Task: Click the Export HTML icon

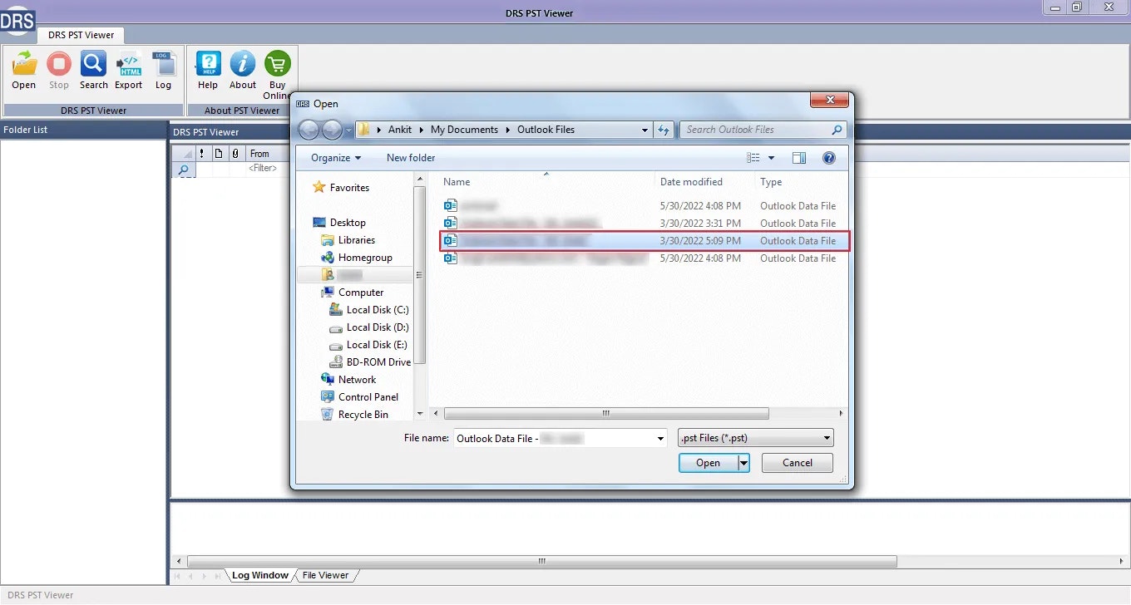Action: coord(129,64)
